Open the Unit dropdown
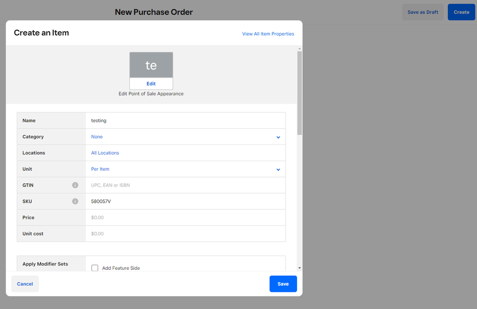 point(278,169)
